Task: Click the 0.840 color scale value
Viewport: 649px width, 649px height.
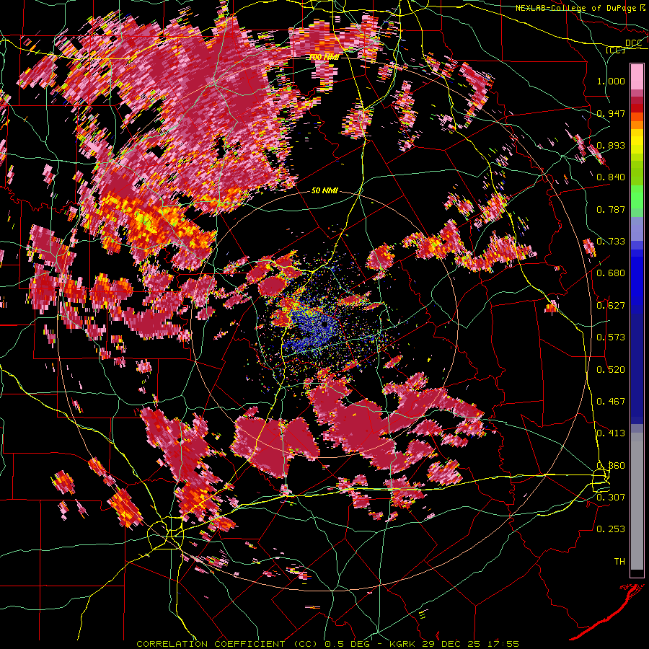Action: pyautogui.click(x=611, y=177)
